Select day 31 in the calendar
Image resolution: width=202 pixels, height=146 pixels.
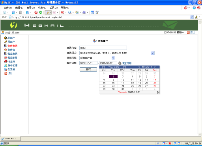123,89
